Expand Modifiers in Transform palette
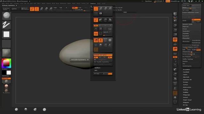The image size is (204, 114). (x=97, y=68)
